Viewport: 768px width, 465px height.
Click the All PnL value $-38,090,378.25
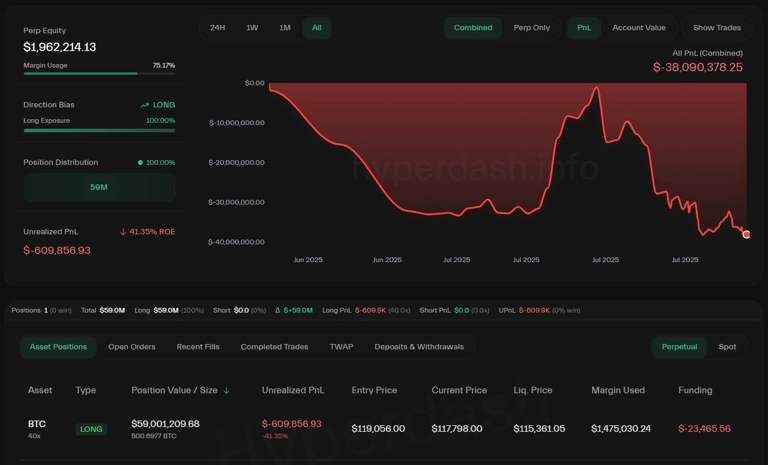pos(698,67)
